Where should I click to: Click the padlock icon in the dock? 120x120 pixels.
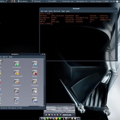pos(72,118)
